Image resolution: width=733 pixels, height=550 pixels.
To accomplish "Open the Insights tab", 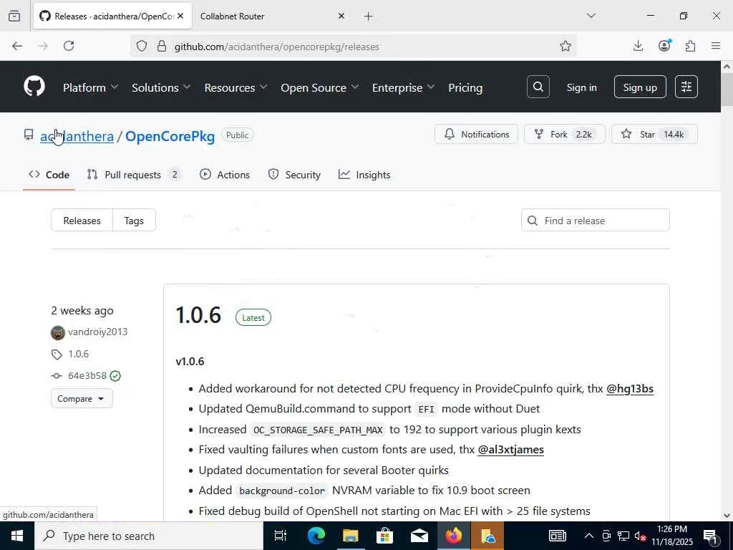I will click(x=364, y=175).
